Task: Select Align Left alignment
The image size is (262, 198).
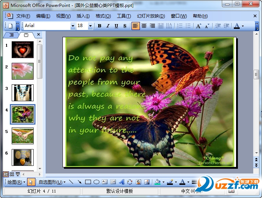Action: point(136,26)
